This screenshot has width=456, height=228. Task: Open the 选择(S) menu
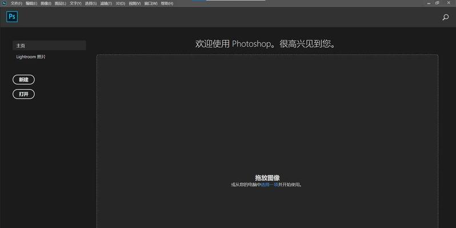[x=91, y=3]
